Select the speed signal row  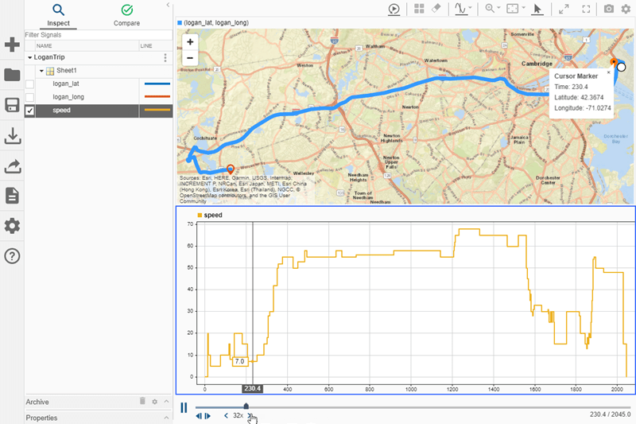pos(99,111)
